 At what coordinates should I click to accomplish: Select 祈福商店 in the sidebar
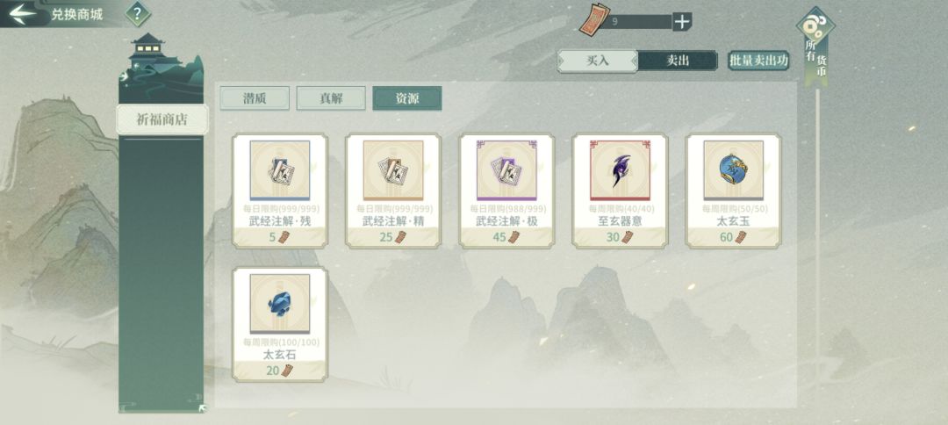pyautogui.click(x=162, y=119)
